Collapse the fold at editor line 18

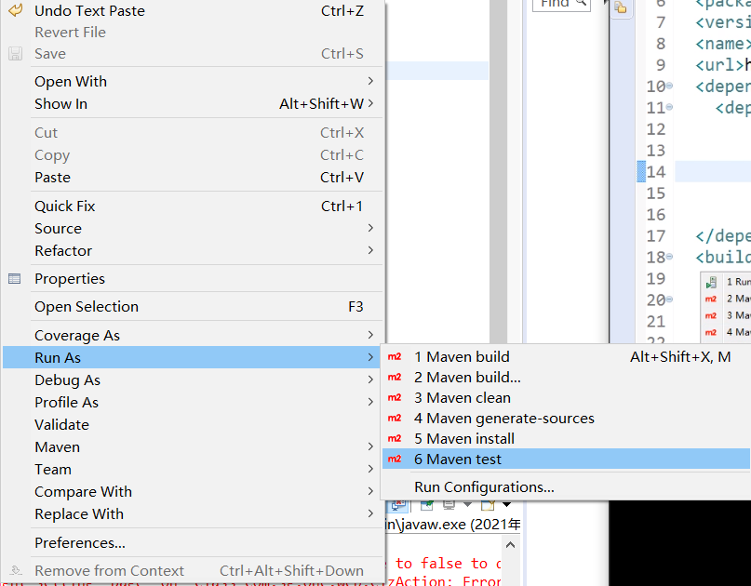pos(670,257)
